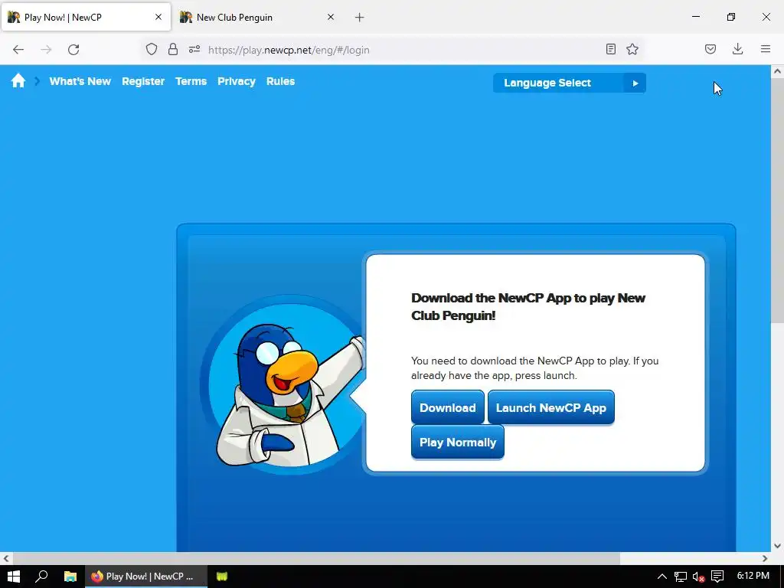Click the Launch NewCP App button

point(551,407)
